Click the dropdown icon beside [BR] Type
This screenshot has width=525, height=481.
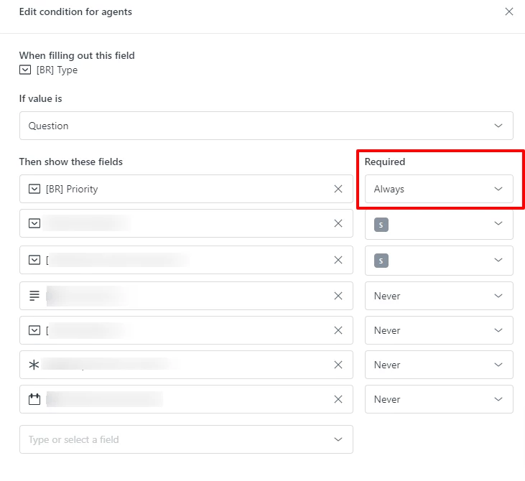(25, 70)
